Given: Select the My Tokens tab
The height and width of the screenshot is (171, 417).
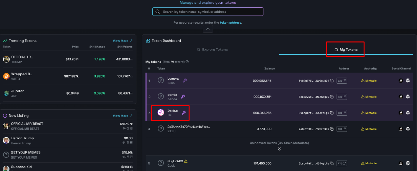Looking at the screenshot, I should [346, 50].
